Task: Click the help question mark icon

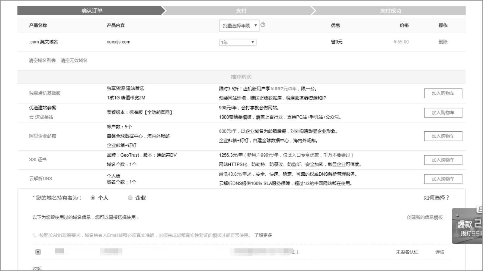Action: [263, 25]
